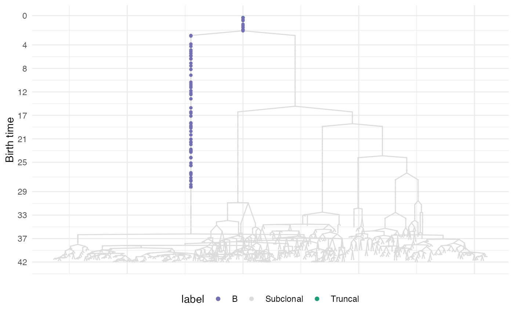
Task: Click the topmost purple point at tree root
Action: [243, 18]
